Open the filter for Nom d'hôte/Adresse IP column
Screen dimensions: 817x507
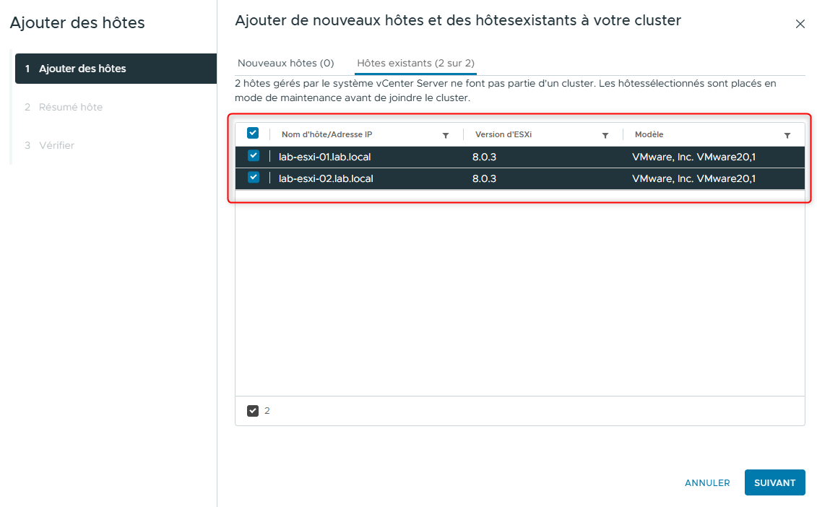coord(446,135)
